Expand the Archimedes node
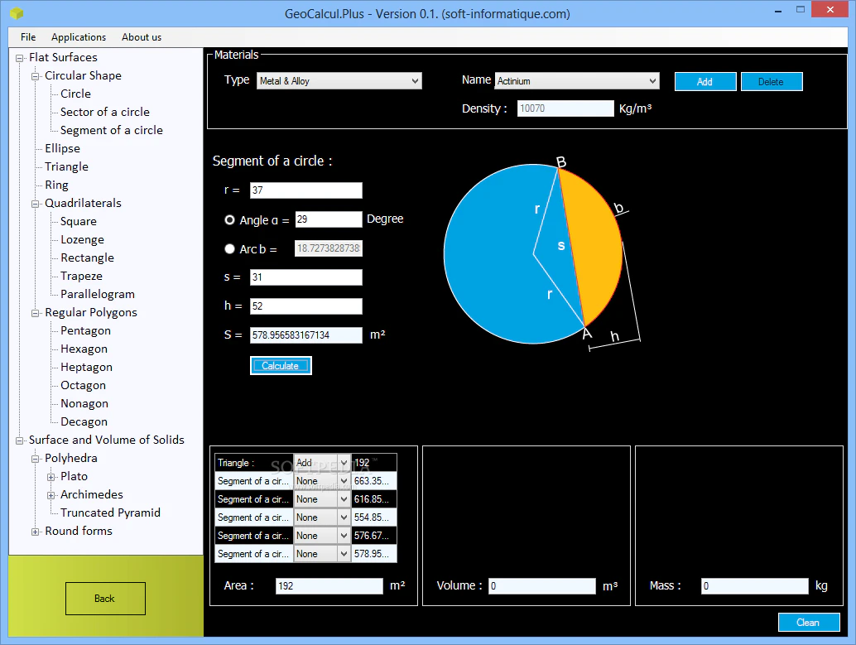The height and width of the screenshot is (645, 856). pos(50,495)
